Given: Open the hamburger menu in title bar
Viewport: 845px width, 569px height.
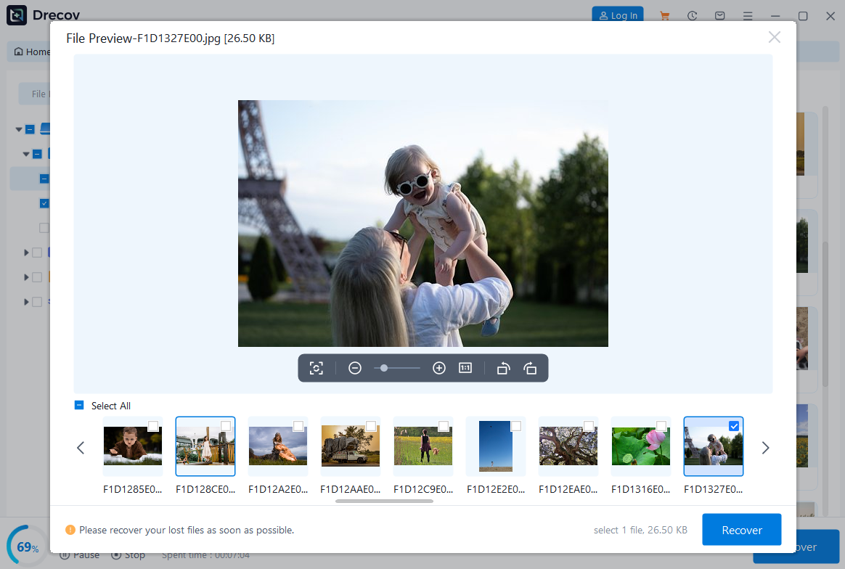Looking at the screenshot, I should (748, 15).
